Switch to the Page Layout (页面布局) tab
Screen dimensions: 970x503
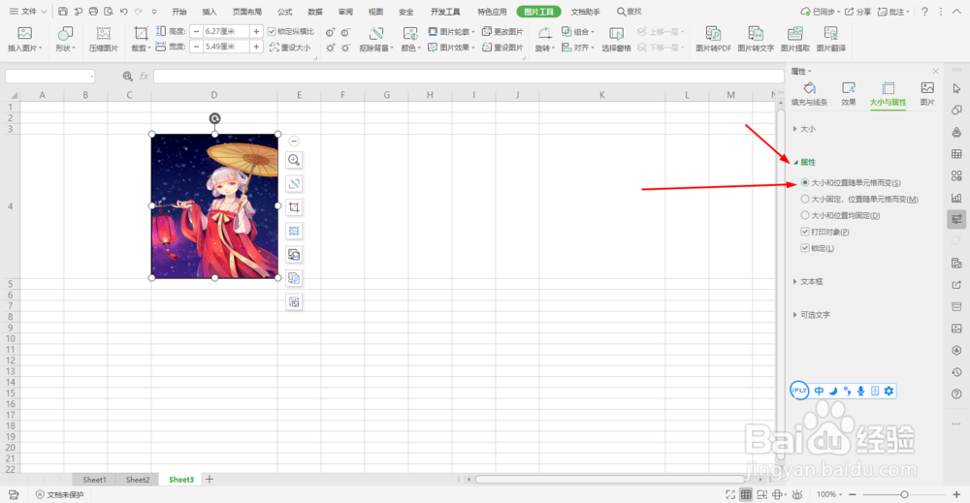coord(247,12)
